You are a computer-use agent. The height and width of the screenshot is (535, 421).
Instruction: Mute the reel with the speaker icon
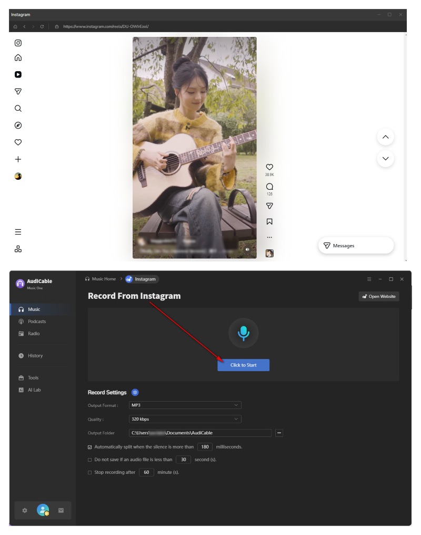tap(247, 249)
